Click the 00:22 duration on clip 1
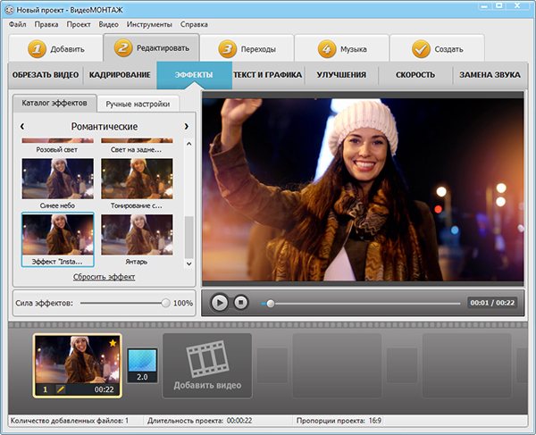Image resolution: width=536 pixels, height=435 pixels. pyautogui.click(x=104, y=389)
